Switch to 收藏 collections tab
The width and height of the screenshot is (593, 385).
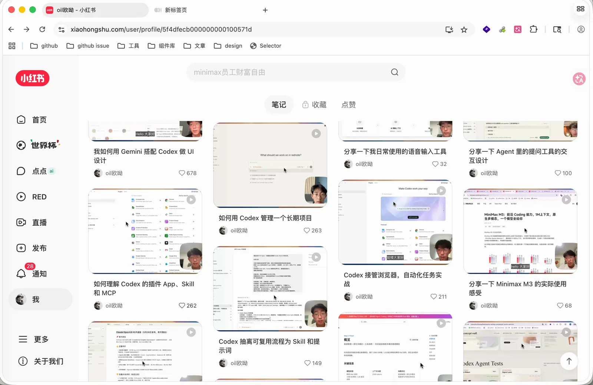click(x=314, y=105)
